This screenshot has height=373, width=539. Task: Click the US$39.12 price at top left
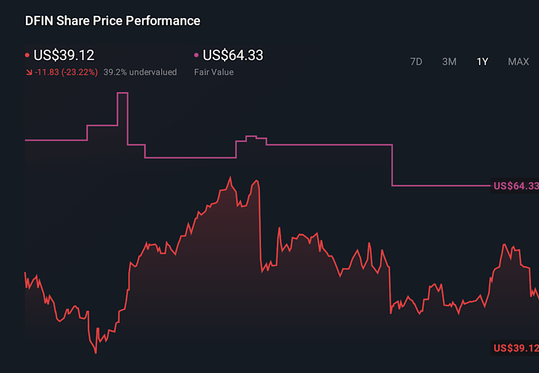(x=64, y=55)
